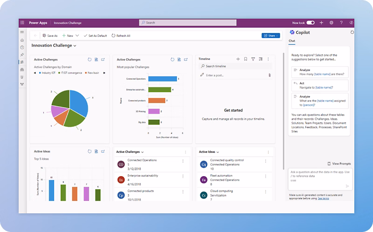Click the See terms link
This screenshot has width=373, height=232.
pos(324,198)
